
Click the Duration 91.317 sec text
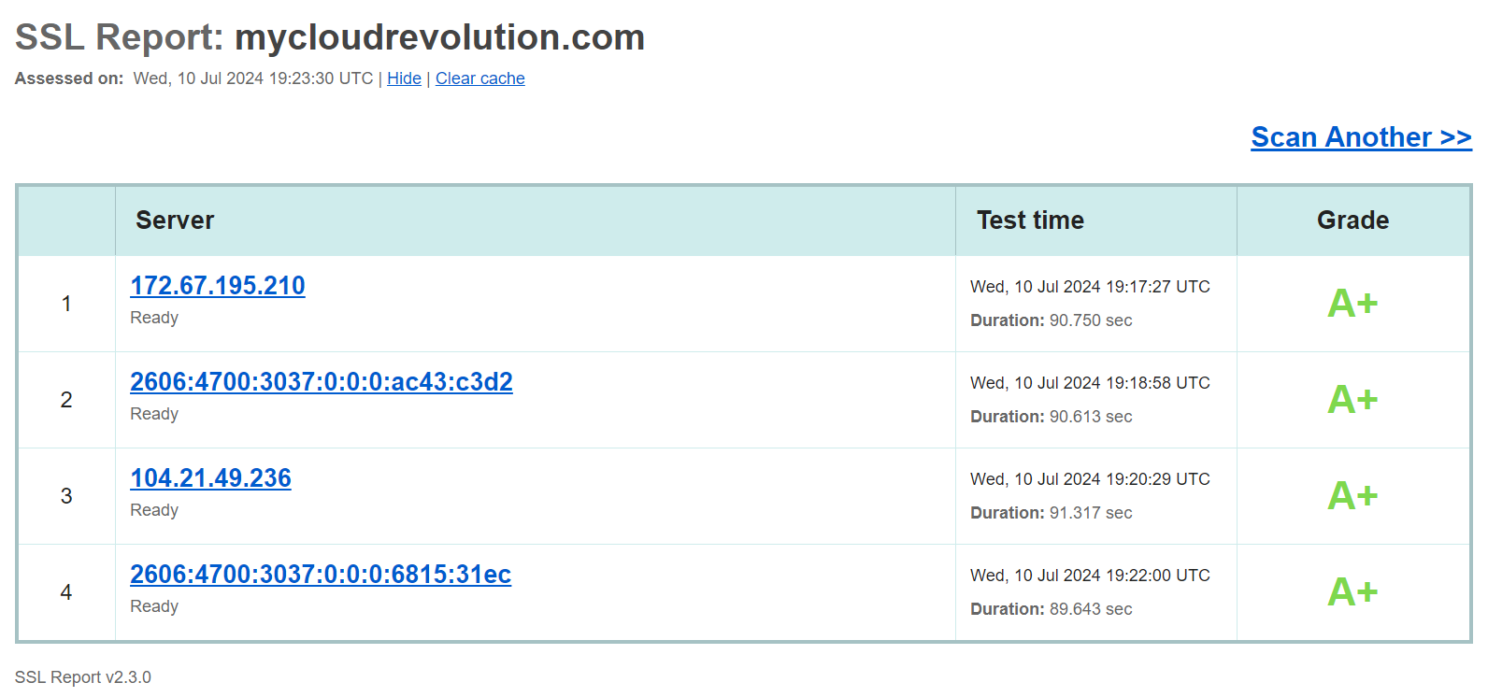(1051, 513)
